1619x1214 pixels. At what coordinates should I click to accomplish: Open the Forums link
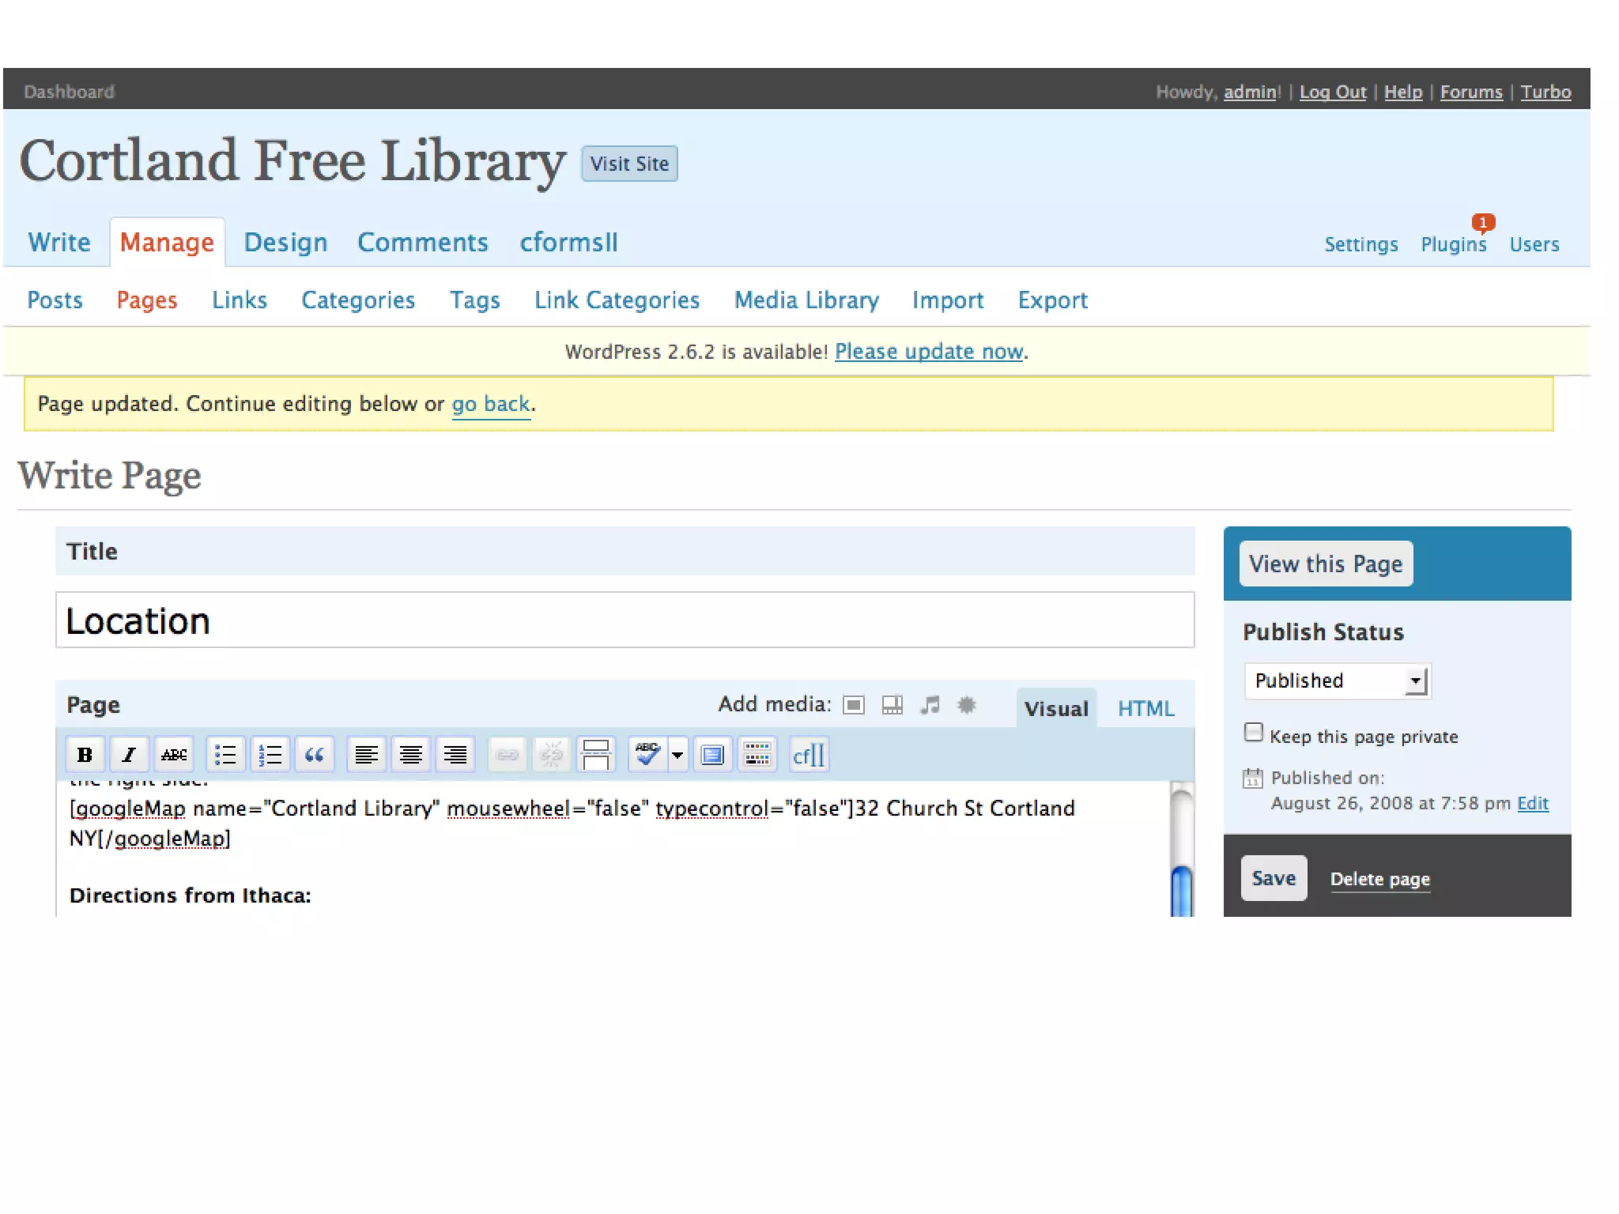pos(1471,92)
